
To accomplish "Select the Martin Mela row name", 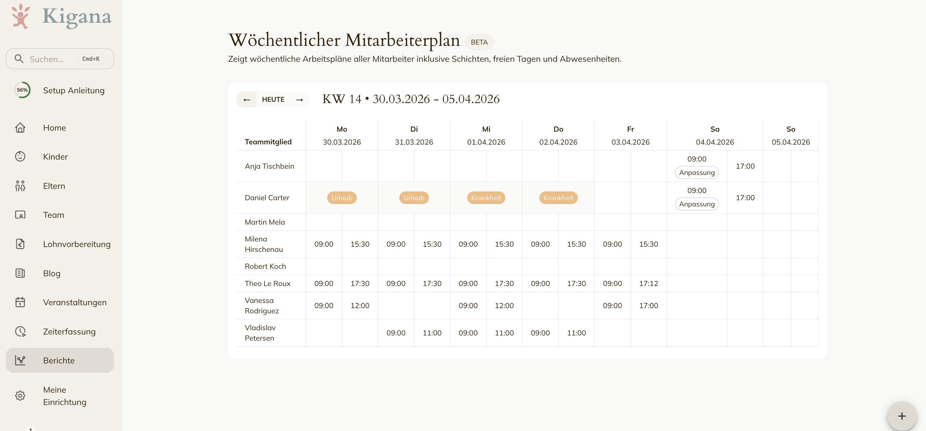I will click(x=265, y=222).
